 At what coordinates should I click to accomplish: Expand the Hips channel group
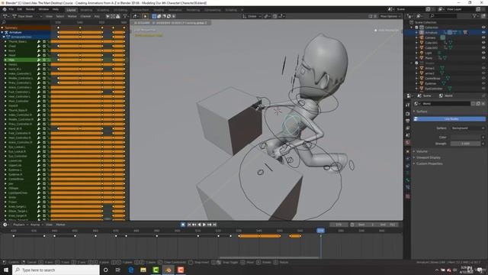click(x=5, y=60)
